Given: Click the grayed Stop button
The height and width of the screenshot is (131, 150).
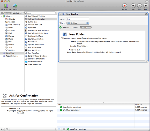Looking at the screenshot, I should [139, 6].
